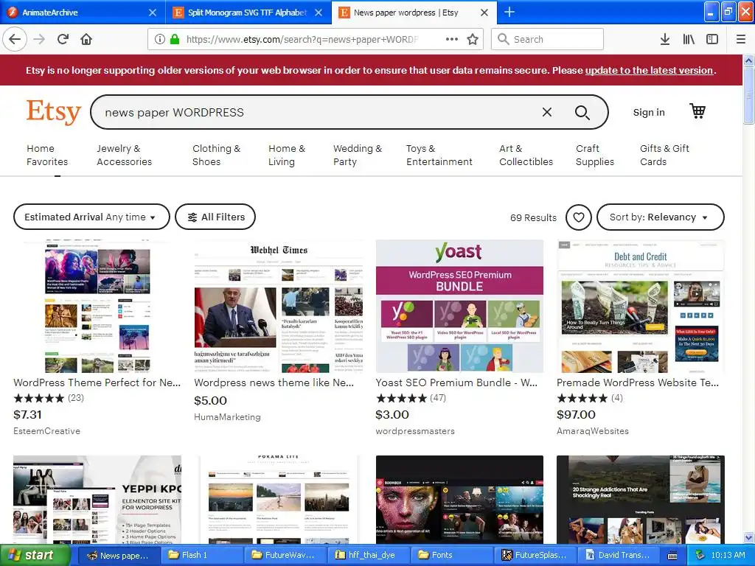Switch to Flash 1 taskbar window
The height and width of the screenshot is (566, 755).
coord(202,555)
